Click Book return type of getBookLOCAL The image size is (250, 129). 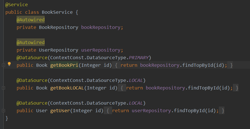[42, 88]
